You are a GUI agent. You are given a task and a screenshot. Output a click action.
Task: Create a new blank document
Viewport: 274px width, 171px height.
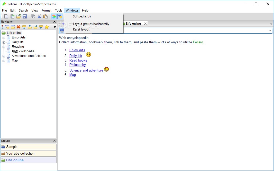(6, 17)
